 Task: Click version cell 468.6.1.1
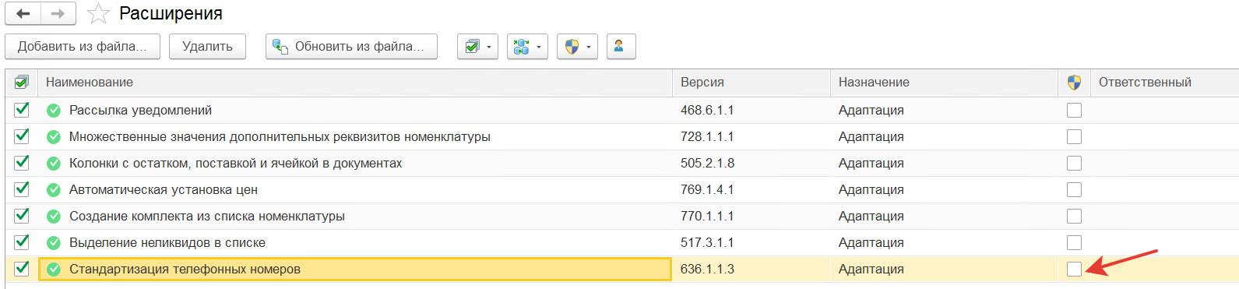pos(707,111)
